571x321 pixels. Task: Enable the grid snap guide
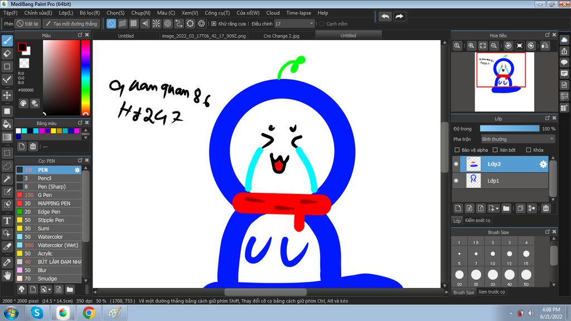pos(134,23)
